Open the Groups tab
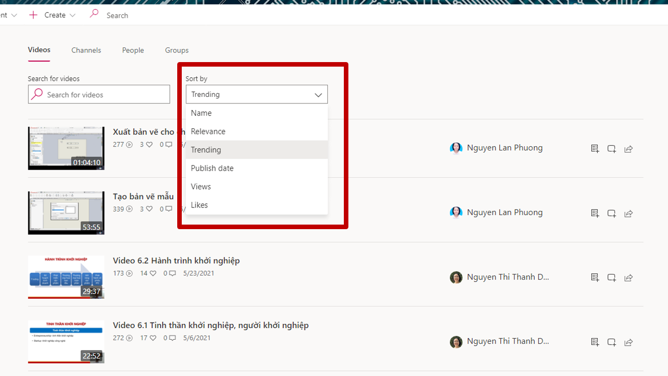 point(177,50)
